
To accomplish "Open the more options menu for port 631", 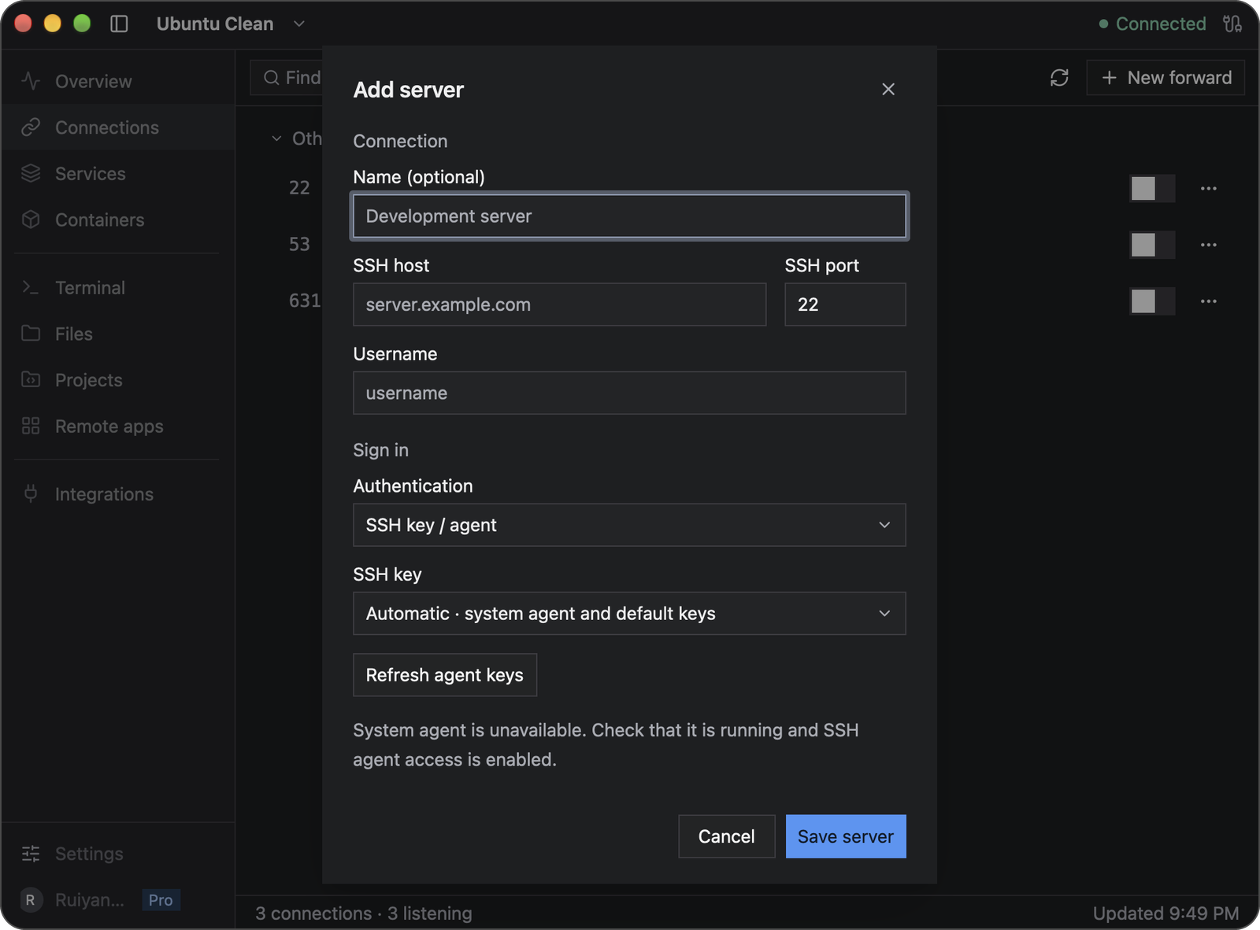I will coord(1209,301).
